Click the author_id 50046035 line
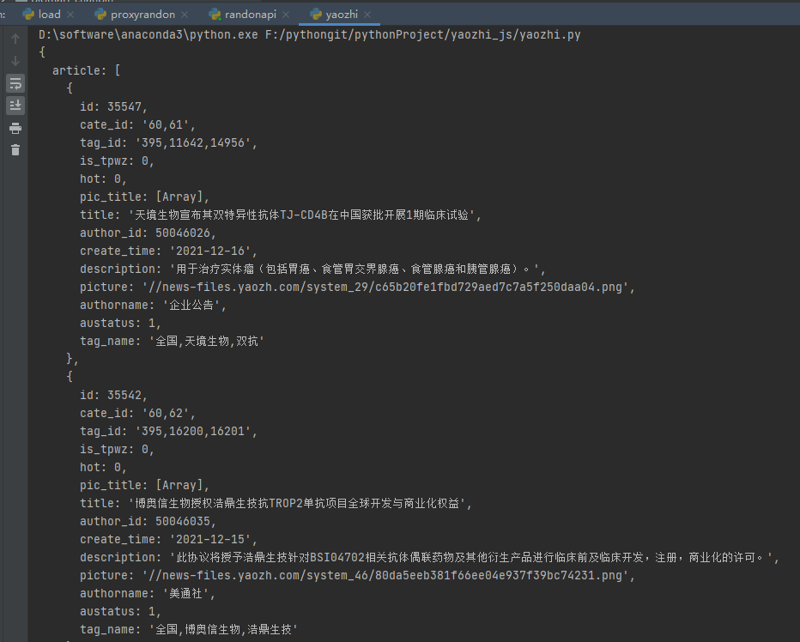The image size is (800, 642). pyautogui.click(x=148, y=521)
